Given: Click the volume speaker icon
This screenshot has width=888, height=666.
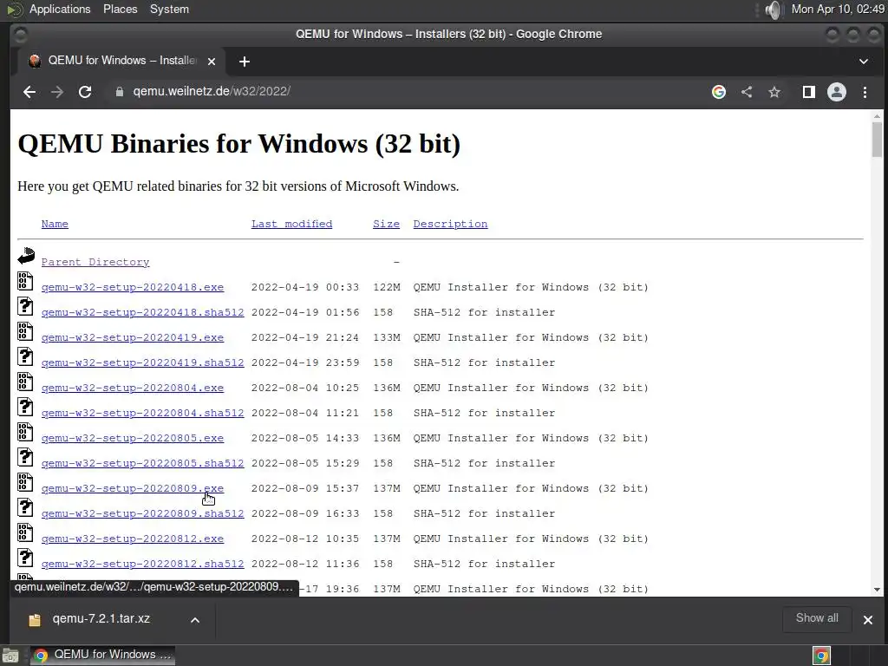Looking at the screenshot, I should (x=773, y=10).
